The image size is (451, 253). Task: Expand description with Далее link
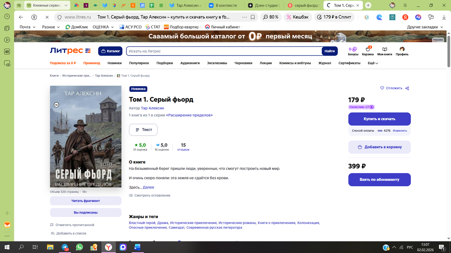(148, 187)
